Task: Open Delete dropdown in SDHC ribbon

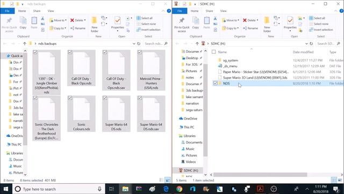Action: (x=250, y=20)
